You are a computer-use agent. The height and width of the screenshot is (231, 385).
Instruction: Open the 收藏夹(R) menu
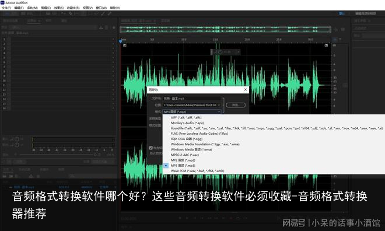tap(73, 8)
